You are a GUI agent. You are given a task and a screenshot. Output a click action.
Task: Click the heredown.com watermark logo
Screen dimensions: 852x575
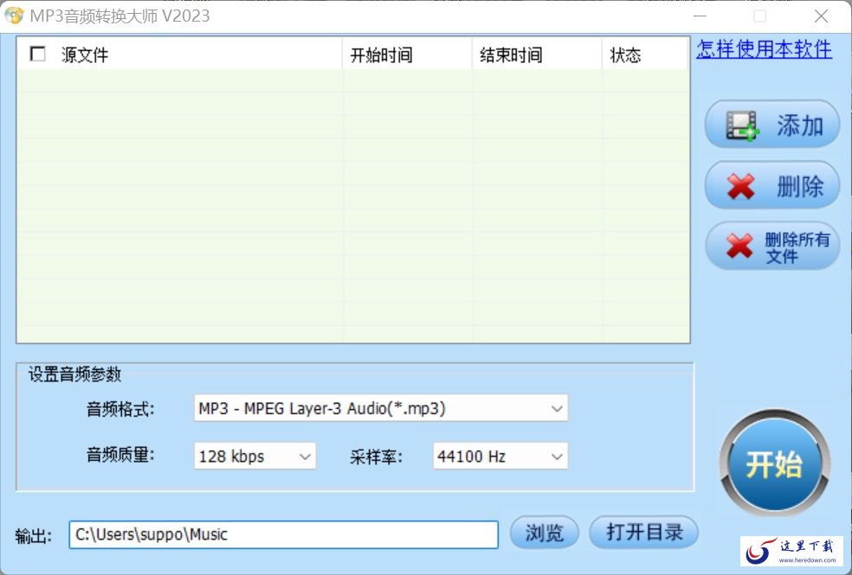[791, 551]
